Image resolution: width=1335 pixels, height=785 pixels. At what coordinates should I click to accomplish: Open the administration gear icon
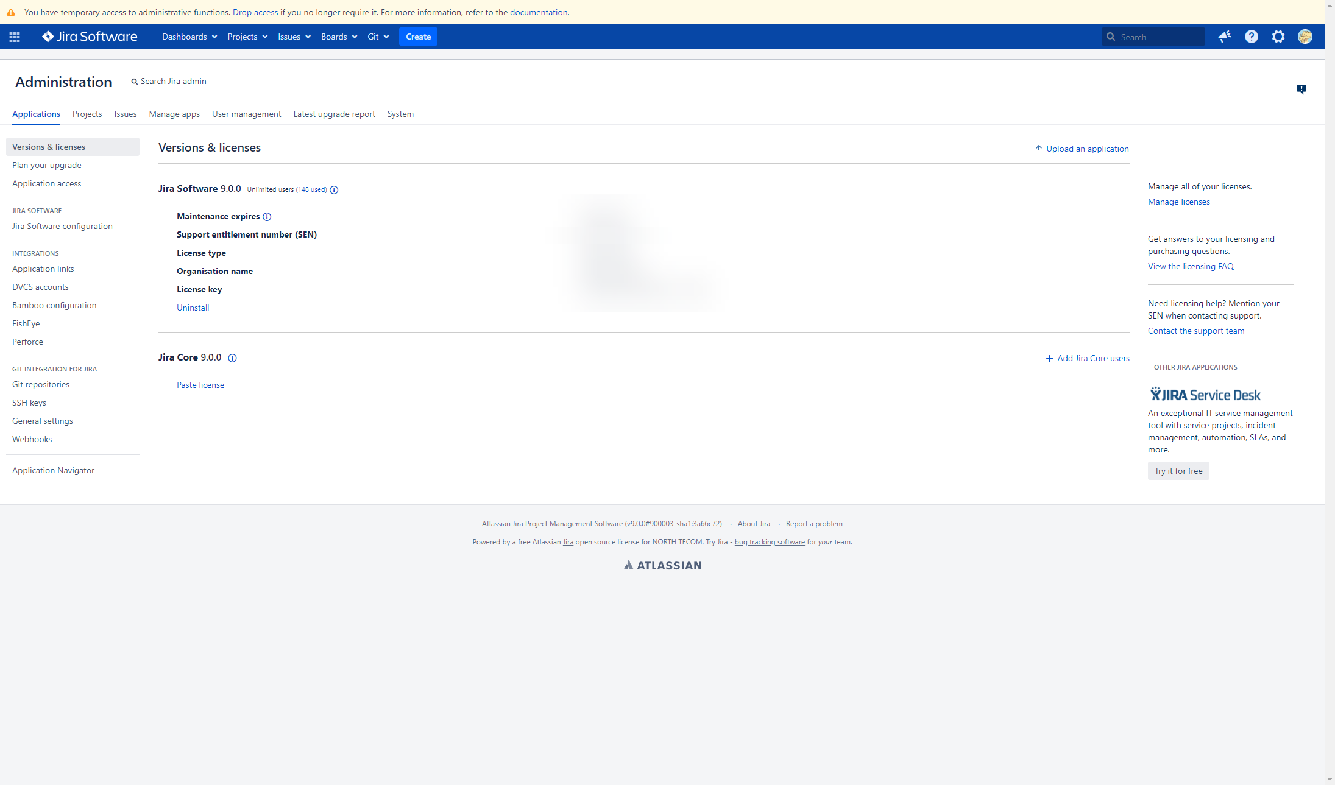point(1278,37)
